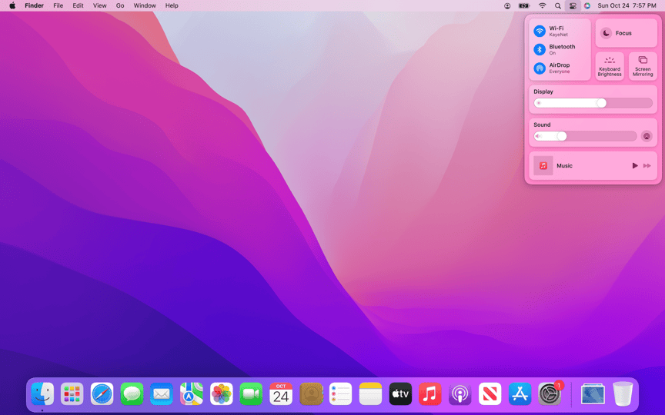This screenshot has width=665, height=415.
Task: Open the Messages app
Action: click(x=132, y=393)
